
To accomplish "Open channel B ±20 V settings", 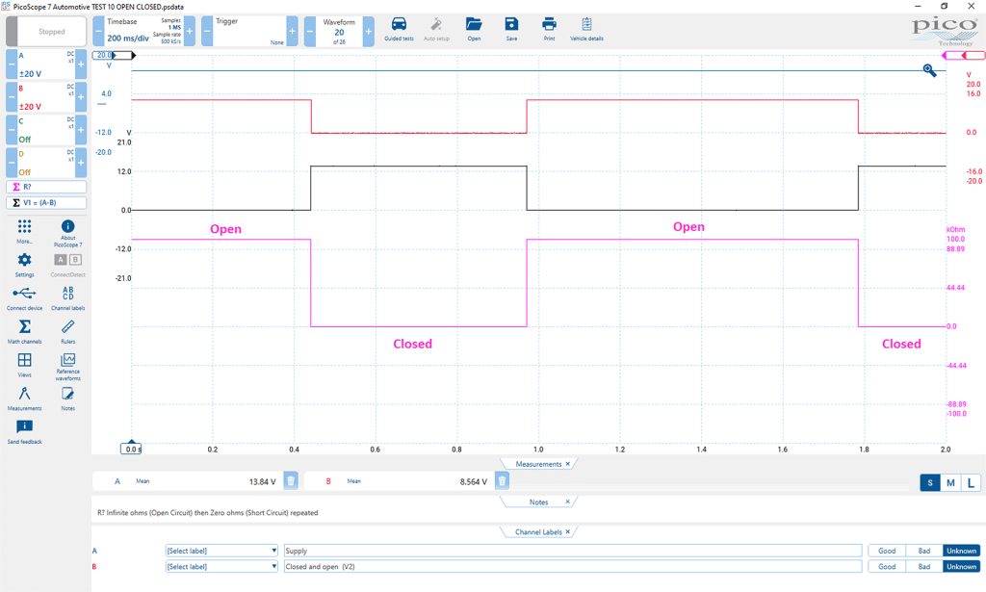I will [x=46, y=97].
